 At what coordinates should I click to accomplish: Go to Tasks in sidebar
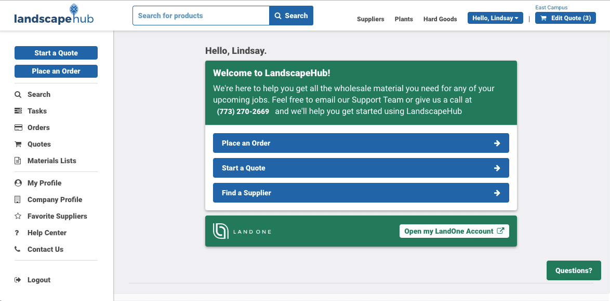point(37,111)
